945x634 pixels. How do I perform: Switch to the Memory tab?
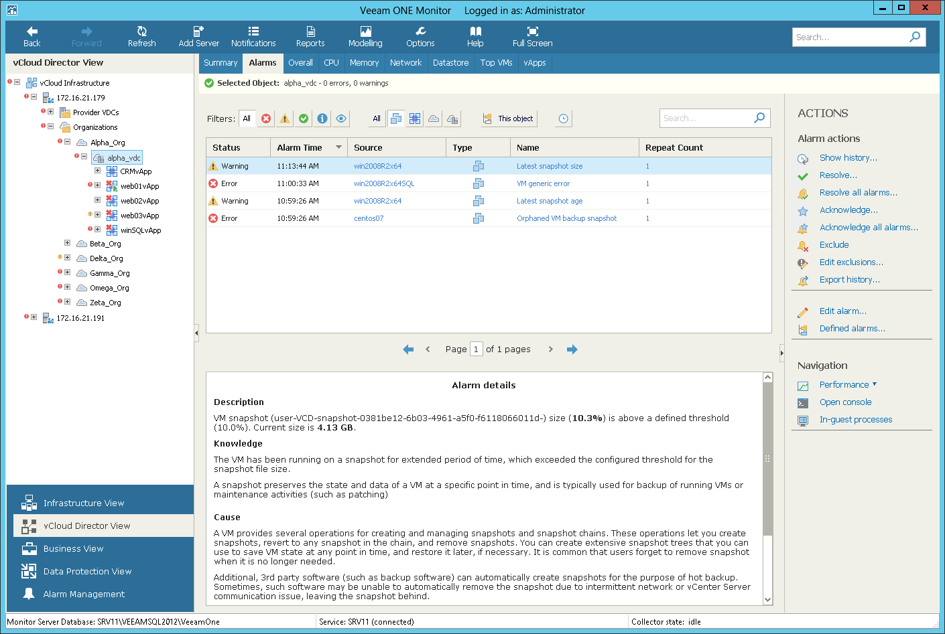(x=364, y=63)
